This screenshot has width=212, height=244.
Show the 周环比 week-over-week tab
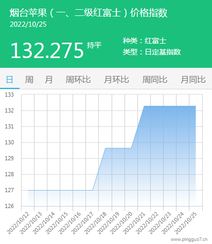78,80
